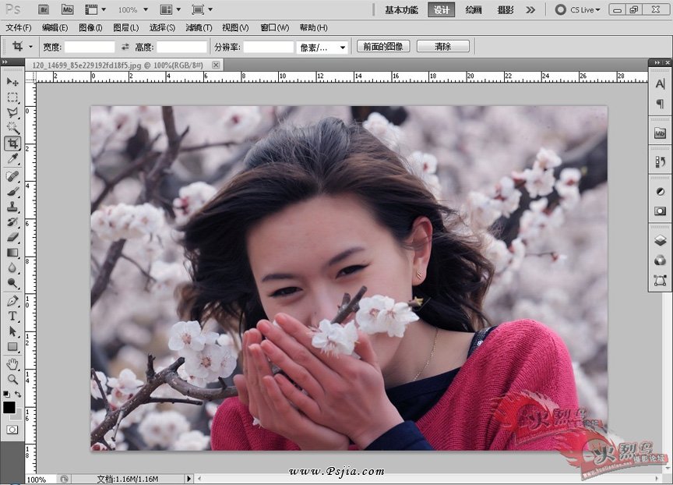Select the Move tool
The height and width of the screenshot is (485, 673).
click(12, 82)
